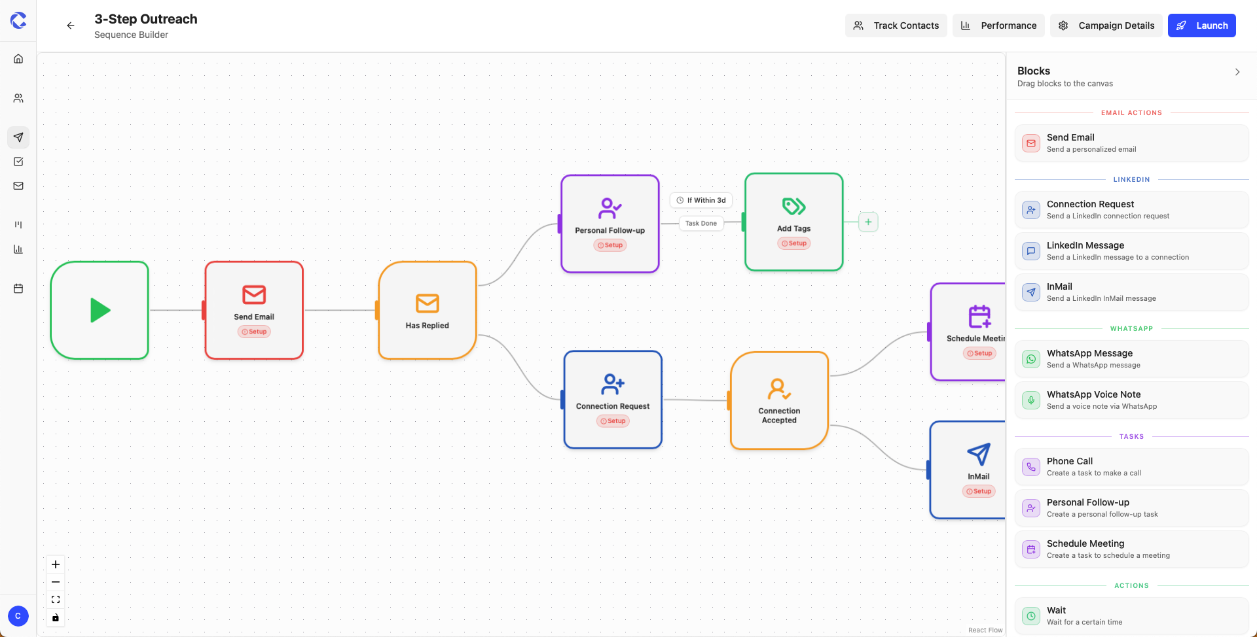Add a step after Add Tags
The width and height of the screenshot is (1257, 637).
click(x=868, y=222)
